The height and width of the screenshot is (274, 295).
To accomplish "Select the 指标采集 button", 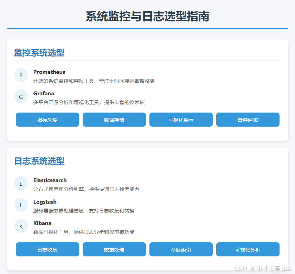I will tap(47, 120).
